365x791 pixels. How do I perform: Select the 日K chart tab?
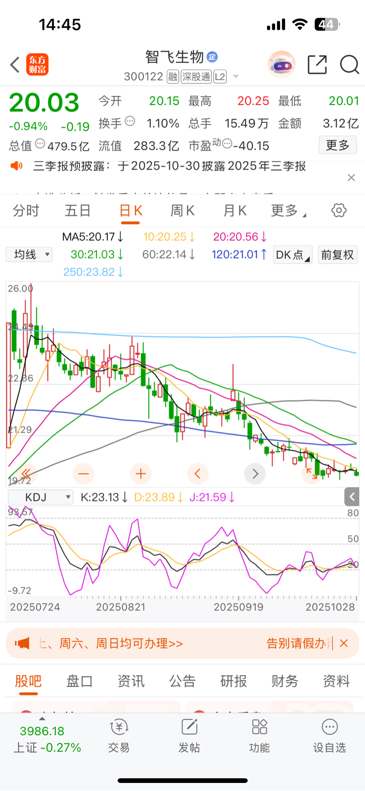(131, 211)
